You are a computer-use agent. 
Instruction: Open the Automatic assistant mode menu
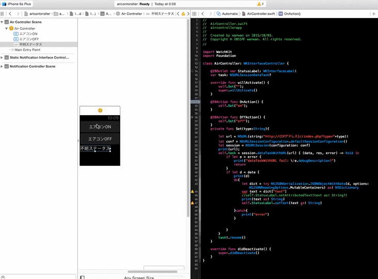coord(227,14)
